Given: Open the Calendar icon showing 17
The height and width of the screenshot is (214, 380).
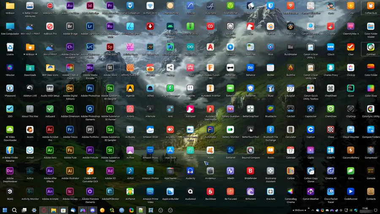Looking at the screenshot, I should pos(290,150).
